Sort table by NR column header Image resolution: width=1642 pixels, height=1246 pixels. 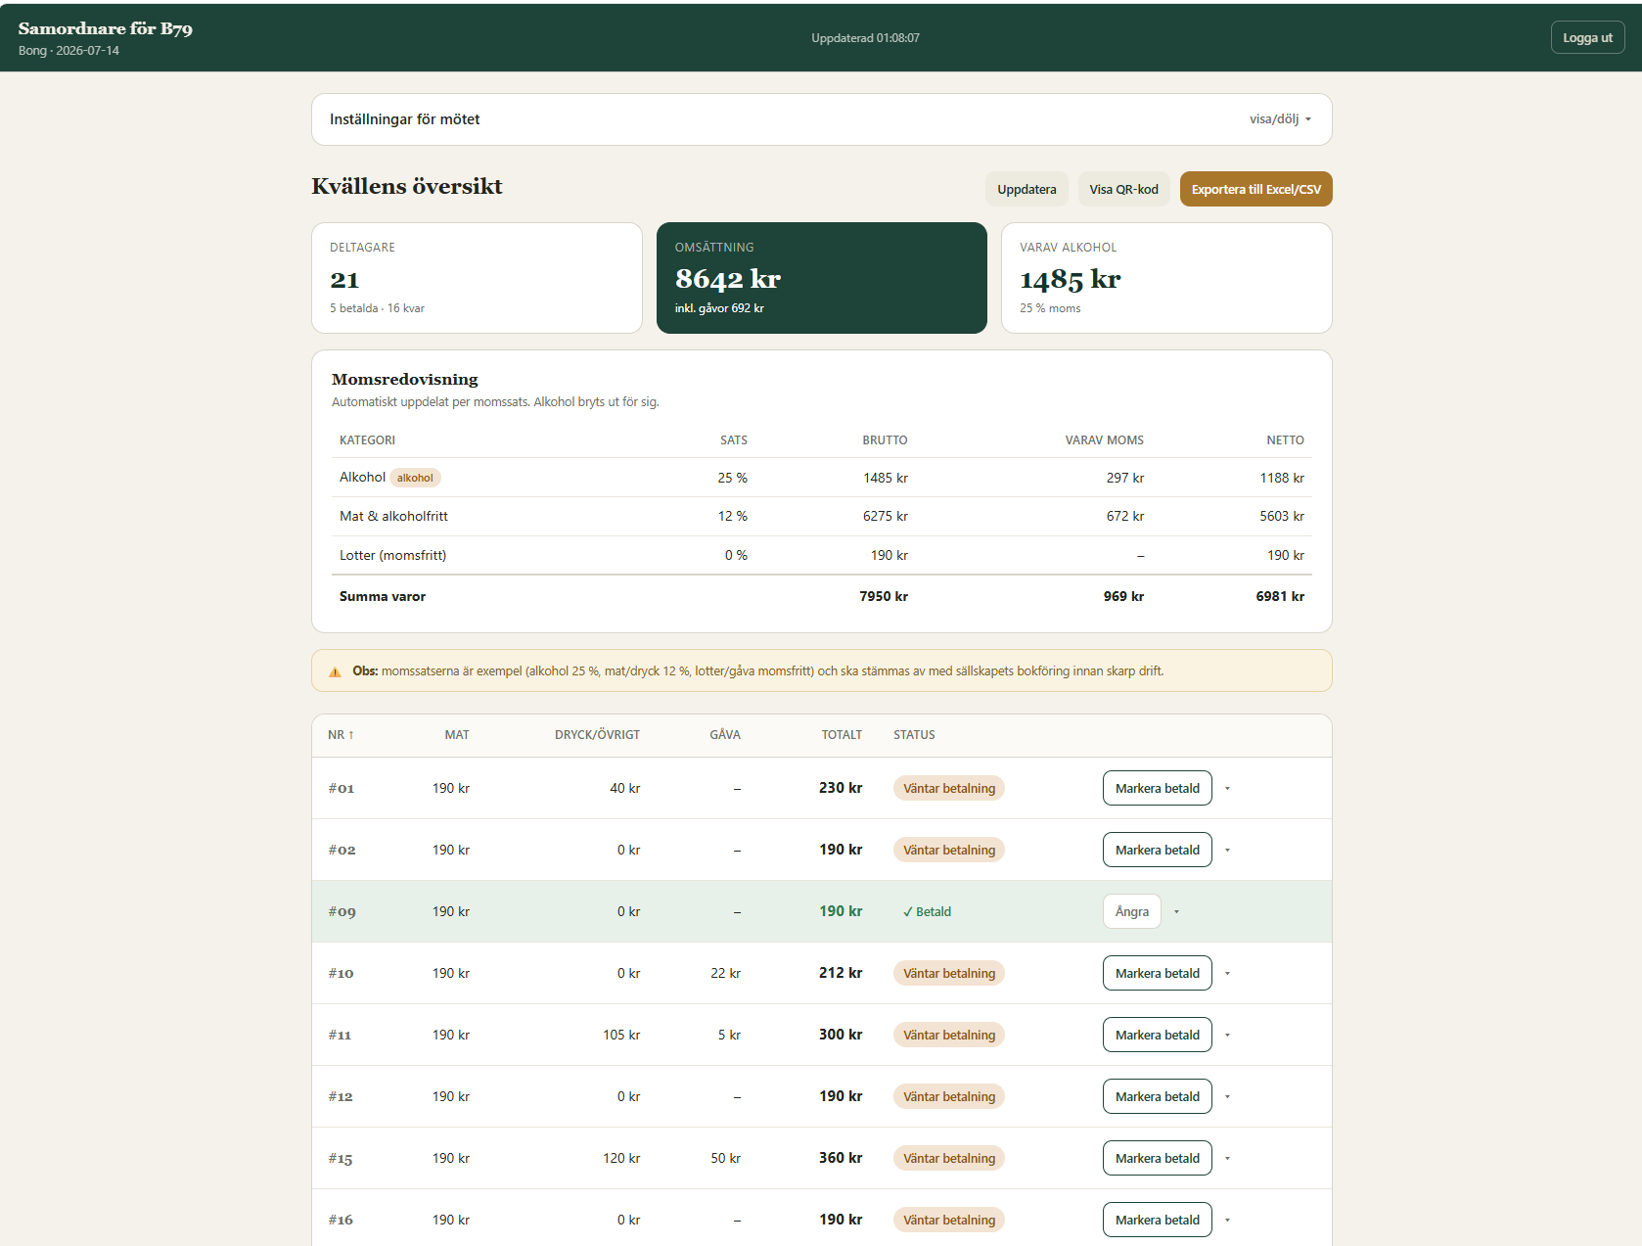[342, 735]
